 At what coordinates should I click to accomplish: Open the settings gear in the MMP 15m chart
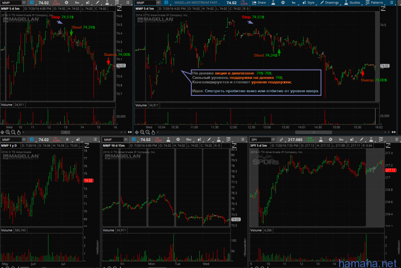(x=178, y=140)
